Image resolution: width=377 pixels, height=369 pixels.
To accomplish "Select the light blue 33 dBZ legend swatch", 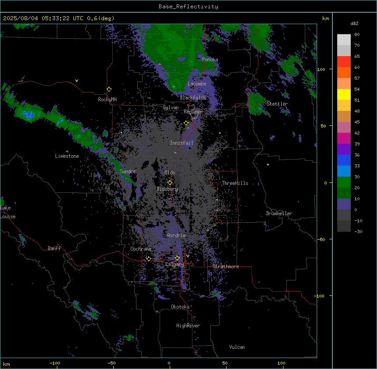I will (344, 171).
